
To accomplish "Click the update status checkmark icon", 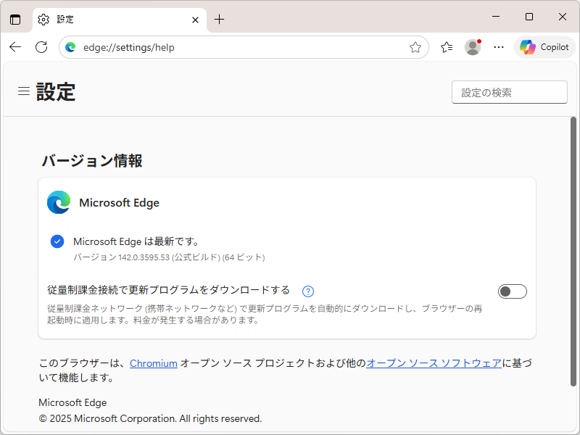I will pos(57,241).
